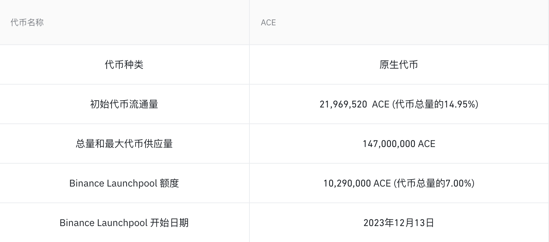The height and width of the screenshot is (242, 549).
Task: Click the word Launchpool in 额度 row
Action: [x=132, y=183]
